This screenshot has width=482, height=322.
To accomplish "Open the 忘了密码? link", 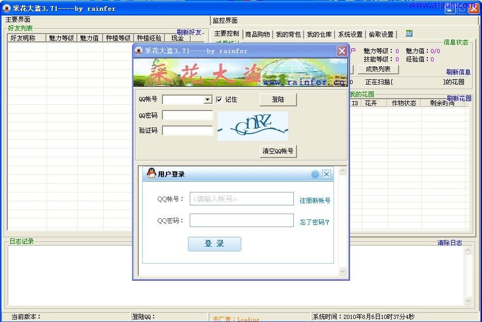I will pyautogui.click(x=314, y=222).
